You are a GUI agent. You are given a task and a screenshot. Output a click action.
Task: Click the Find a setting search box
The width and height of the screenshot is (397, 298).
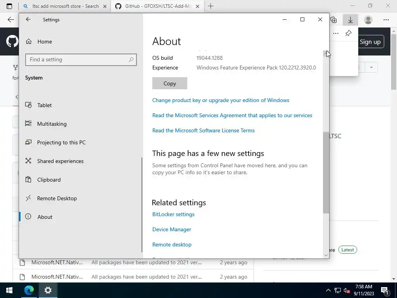81,59
